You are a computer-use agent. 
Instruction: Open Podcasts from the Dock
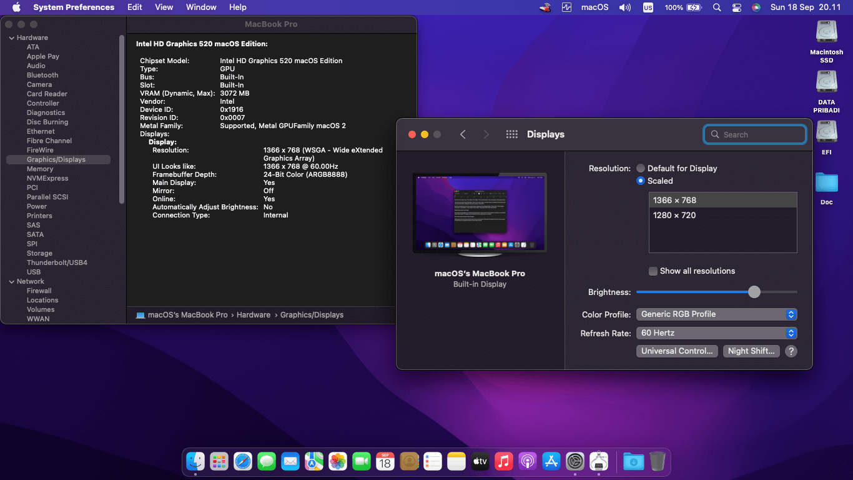pos(528,462)
